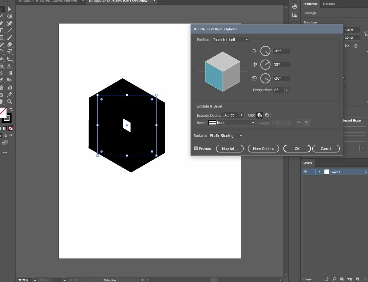368x282 pixels.
Task: Select the Column Graph tool
Action: [x=10, y=87]
